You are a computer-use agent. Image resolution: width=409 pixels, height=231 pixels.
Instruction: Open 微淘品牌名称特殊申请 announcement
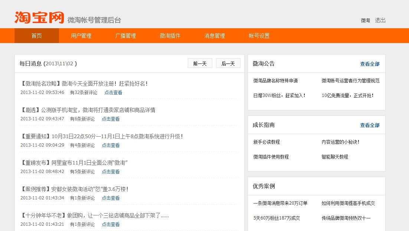click(x=275, y=81)
